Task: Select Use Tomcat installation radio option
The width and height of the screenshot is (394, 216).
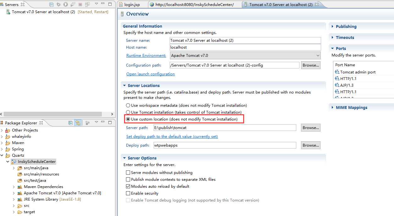Action: (x=128, y=112)
